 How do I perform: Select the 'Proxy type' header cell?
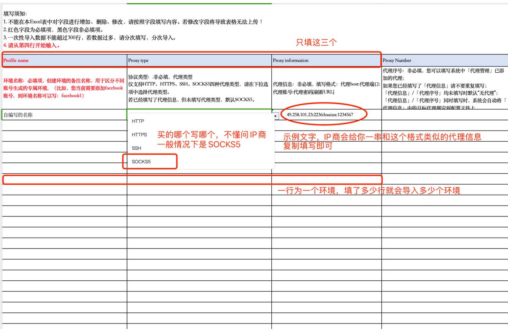tap(199, 60)
